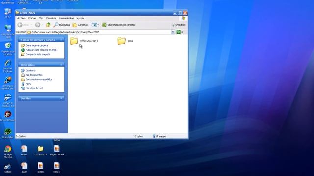Click inside the Dirección address path field
The image size is (314, 176).
click(99, 32)
